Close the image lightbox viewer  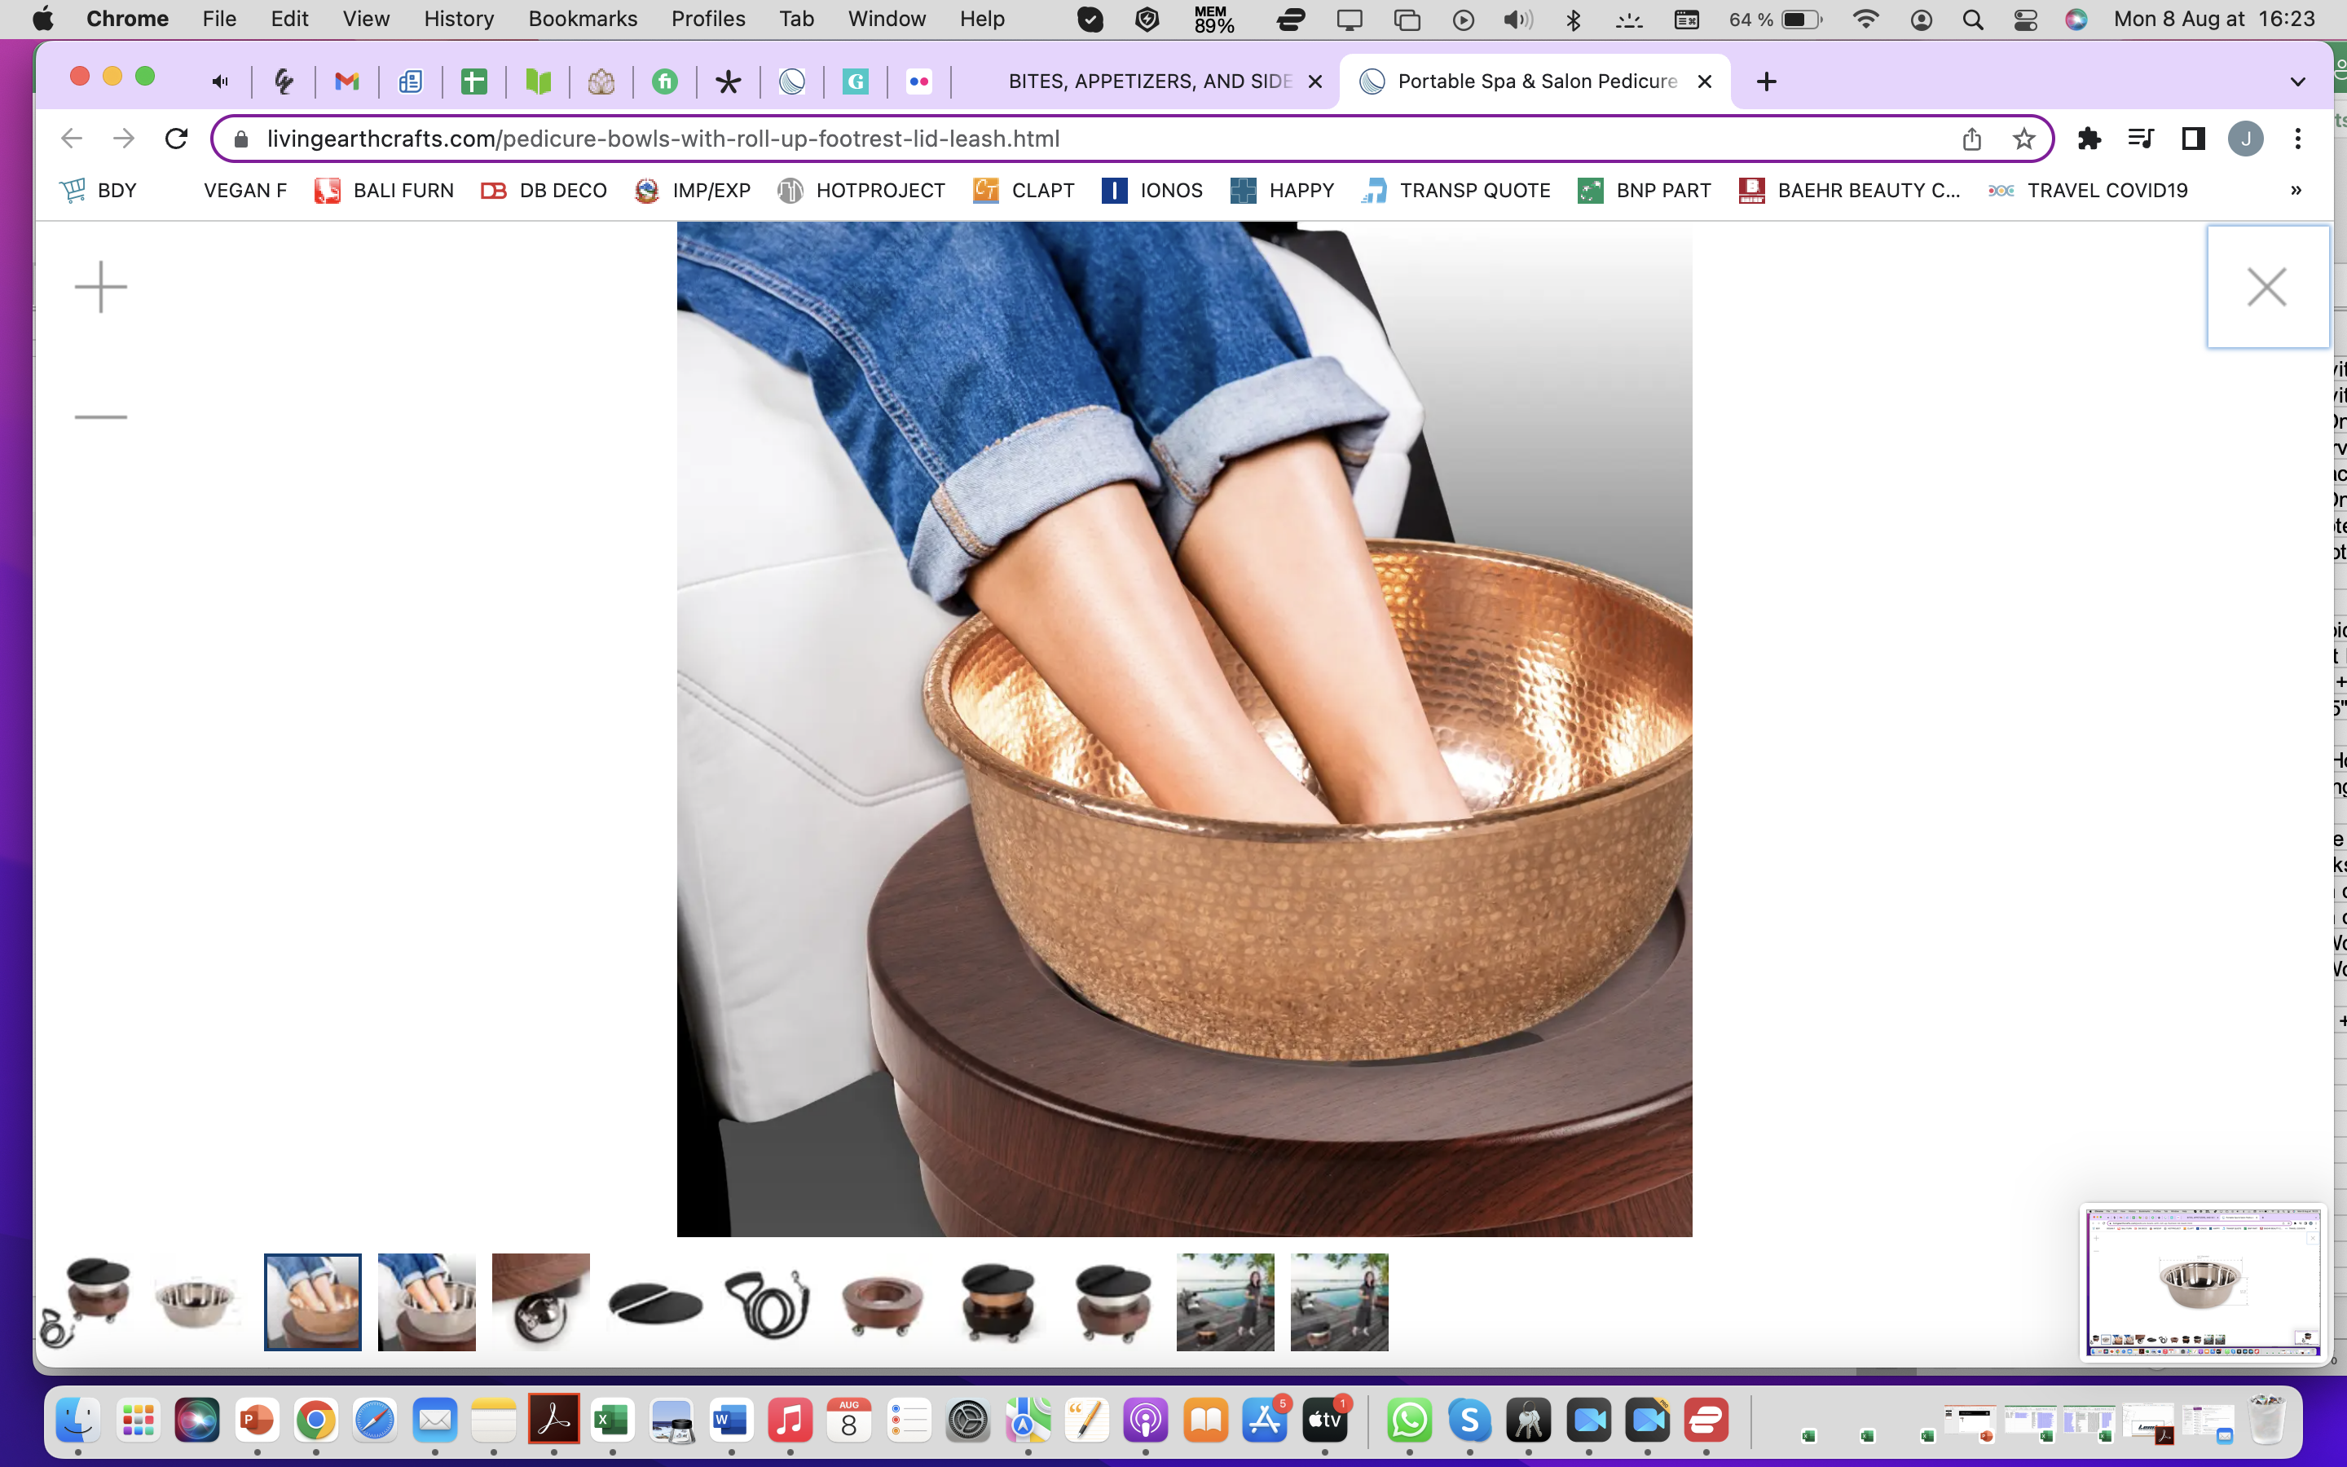[2267, 287]
